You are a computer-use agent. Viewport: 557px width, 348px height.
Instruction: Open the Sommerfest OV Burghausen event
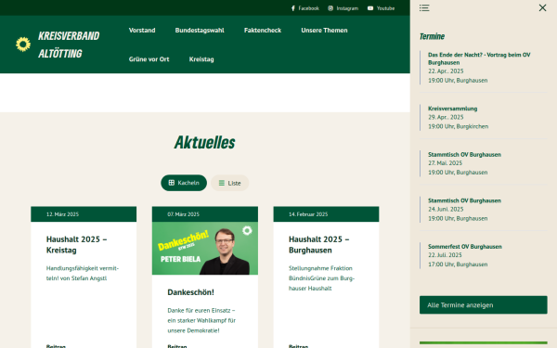click(465, 247)
